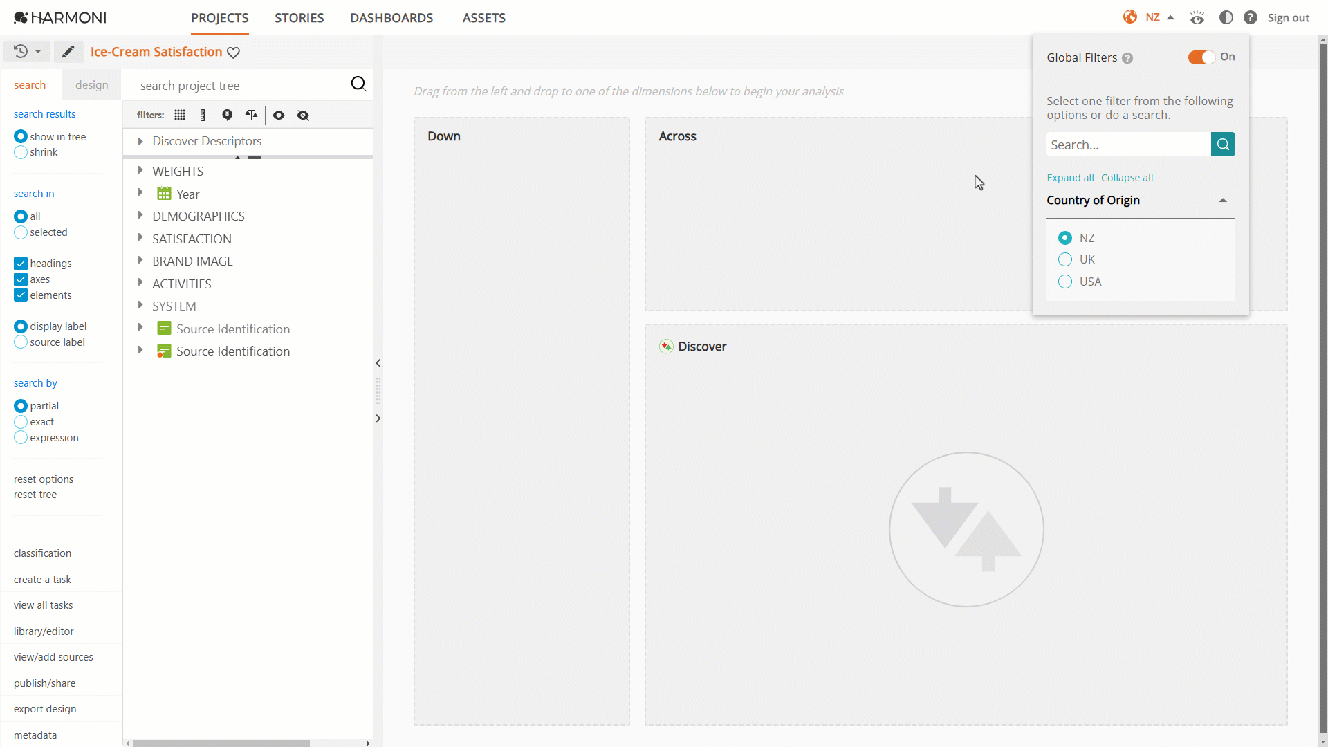The height and width of the screenshot is (747, 1328).
Task: Switch to the search tab
Action: coord(30,84)
